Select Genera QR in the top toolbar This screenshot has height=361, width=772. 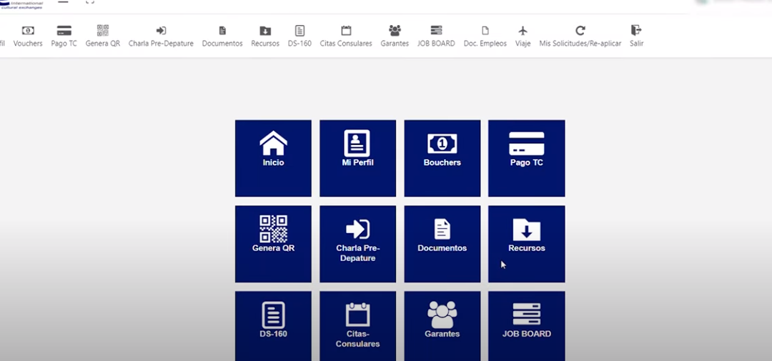click(103, 36)
